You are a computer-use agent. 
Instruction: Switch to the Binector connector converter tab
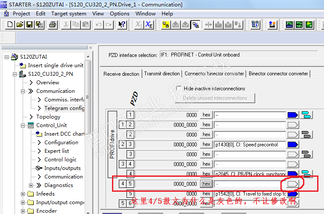click(x=278, y=74)
